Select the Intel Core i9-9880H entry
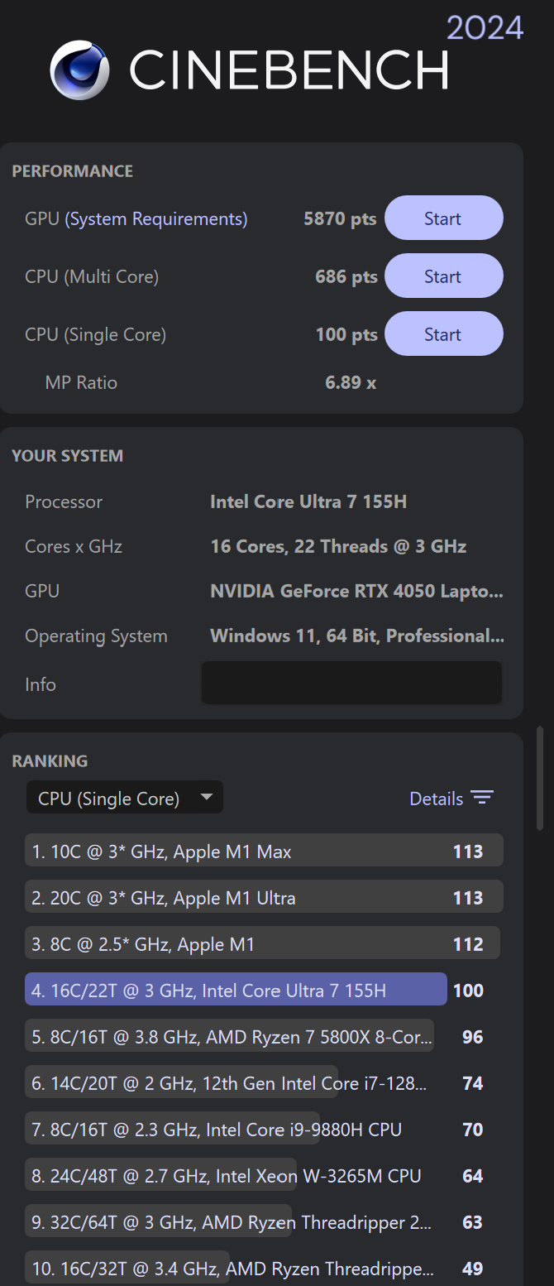554x1286 pixels. pos(217,1130)
